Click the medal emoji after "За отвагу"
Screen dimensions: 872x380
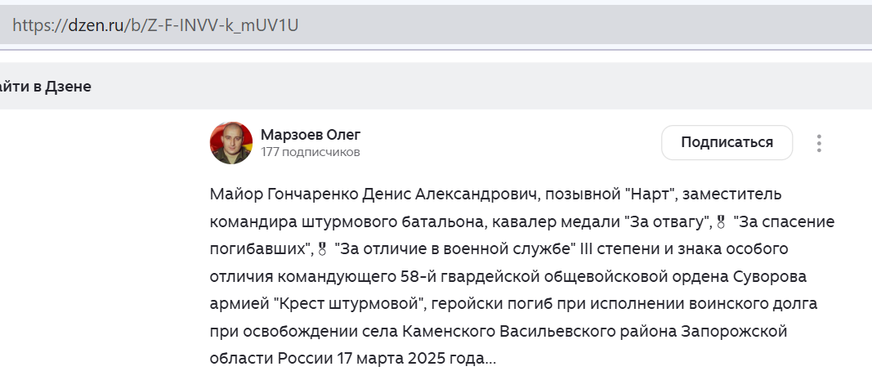coord(720,222)
